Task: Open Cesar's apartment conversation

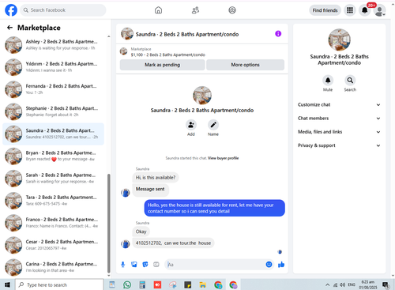Action: tap(53, 245)
